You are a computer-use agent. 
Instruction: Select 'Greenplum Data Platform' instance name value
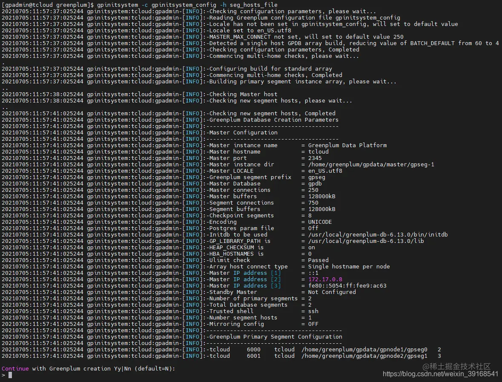[347, 145]
